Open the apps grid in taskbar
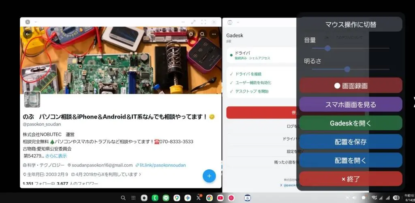This screenshot has height=203, width=415. click(x=134, y=198)
